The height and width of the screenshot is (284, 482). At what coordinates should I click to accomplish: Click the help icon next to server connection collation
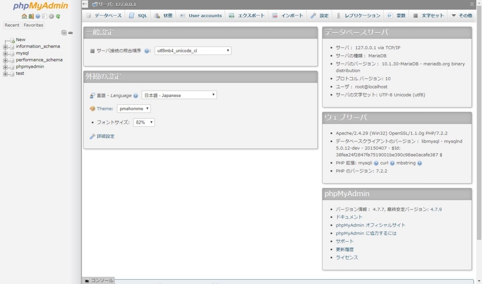[x=147, y=51]
